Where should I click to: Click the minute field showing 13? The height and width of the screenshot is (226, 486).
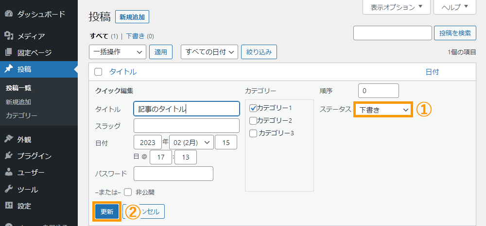pos(186,157)
